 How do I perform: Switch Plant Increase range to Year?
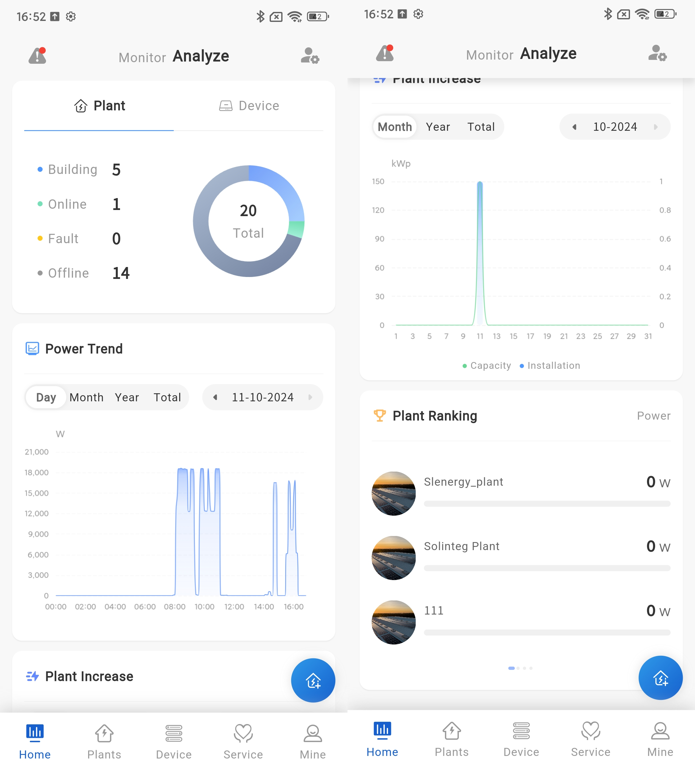(x=438, y=127)
